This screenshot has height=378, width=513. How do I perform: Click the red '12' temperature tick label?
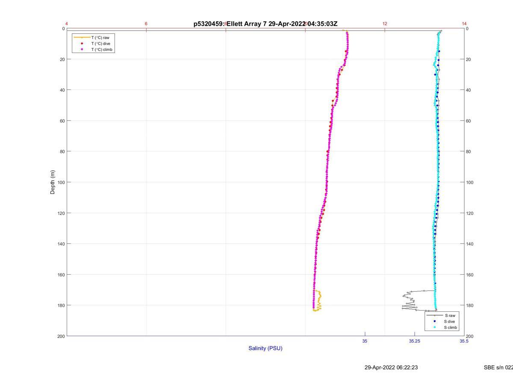coord(385,24)
